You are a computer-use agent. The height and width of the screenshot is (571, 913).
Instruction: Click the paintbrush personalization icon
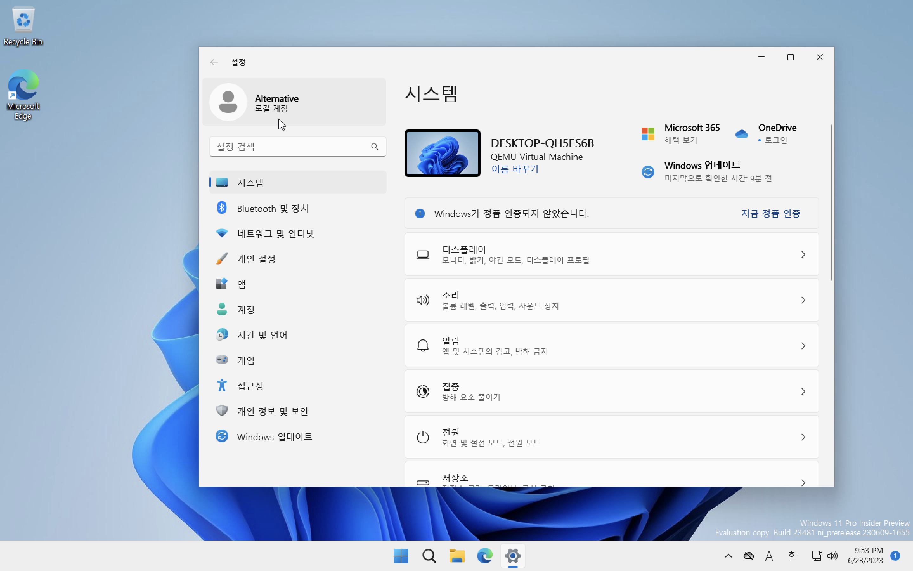222,259
